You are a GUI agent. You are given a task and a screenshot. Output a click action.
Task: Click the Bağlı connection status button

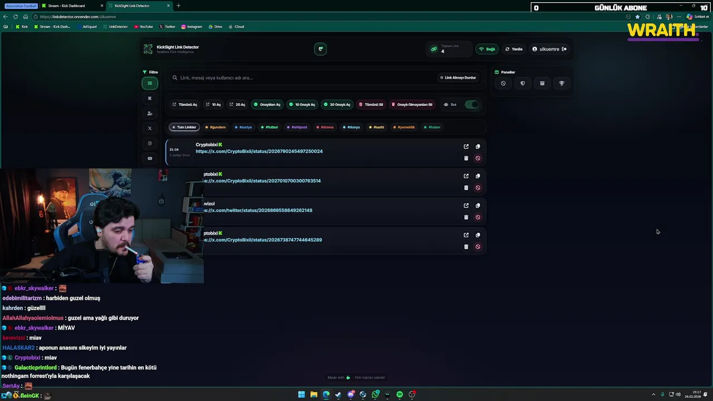(x=487, y=49)
